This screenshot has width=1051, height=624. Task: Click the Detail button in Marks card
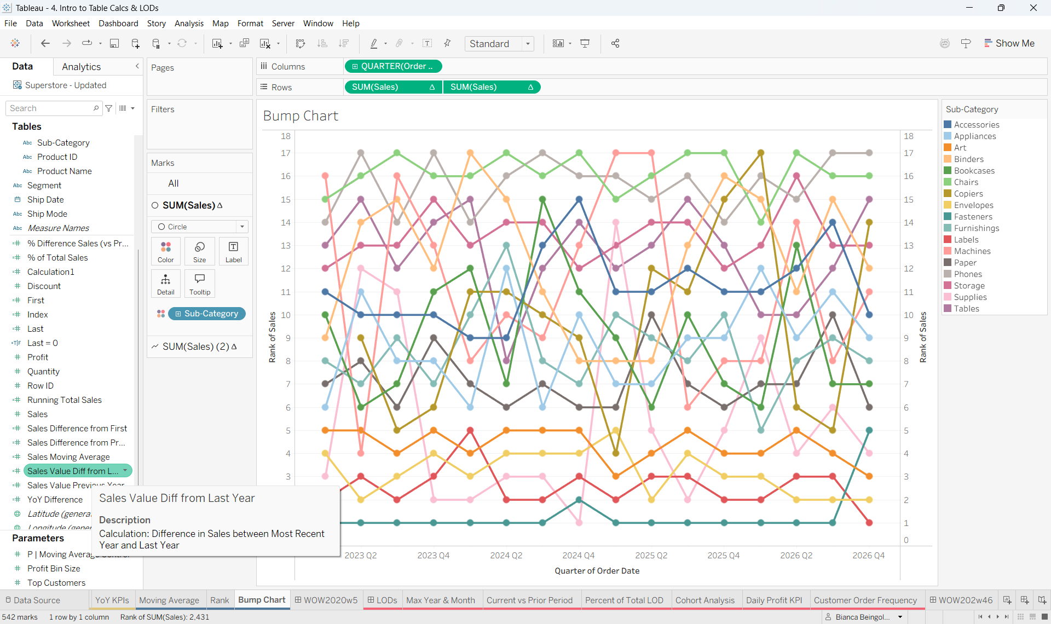coord(165,284)
